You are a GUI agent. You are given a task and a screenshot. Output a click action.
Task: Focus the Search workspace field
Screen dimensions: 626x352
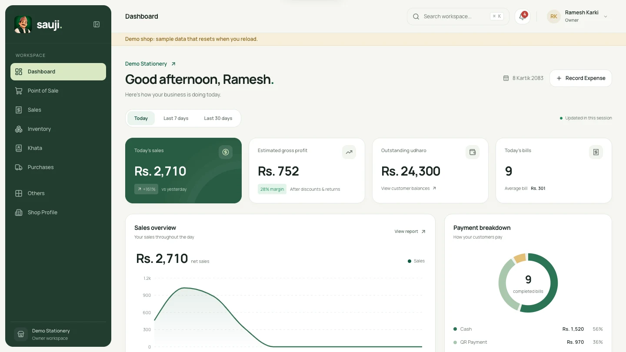pyautogui.click(x=458, y=17)
